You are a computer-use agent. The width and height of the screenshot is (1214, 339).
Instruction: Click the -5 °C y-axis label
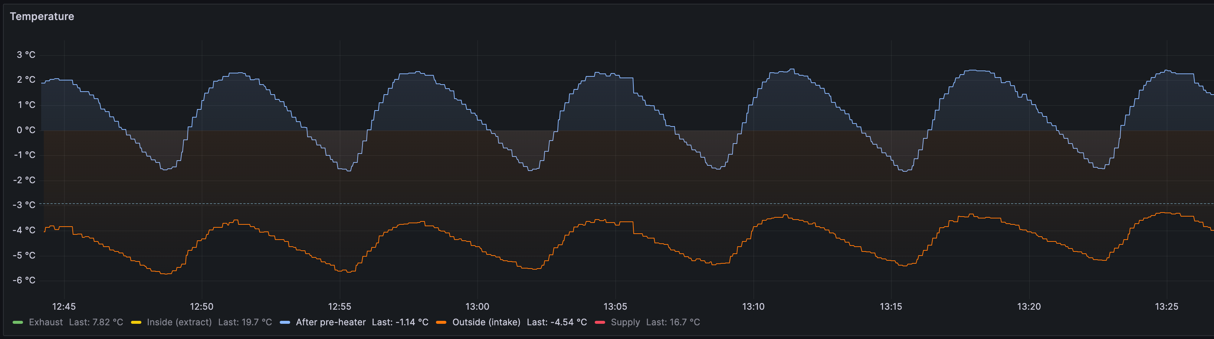24,256
